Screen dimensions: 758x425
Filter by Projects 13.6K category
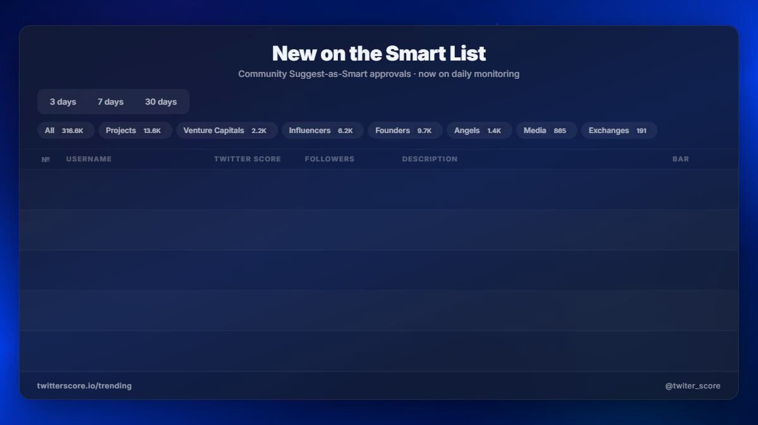click(135, 131)
